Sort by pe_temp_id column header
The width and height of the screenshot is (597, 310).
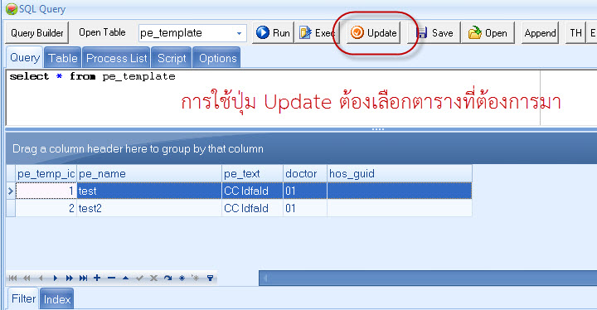(46, 174)
